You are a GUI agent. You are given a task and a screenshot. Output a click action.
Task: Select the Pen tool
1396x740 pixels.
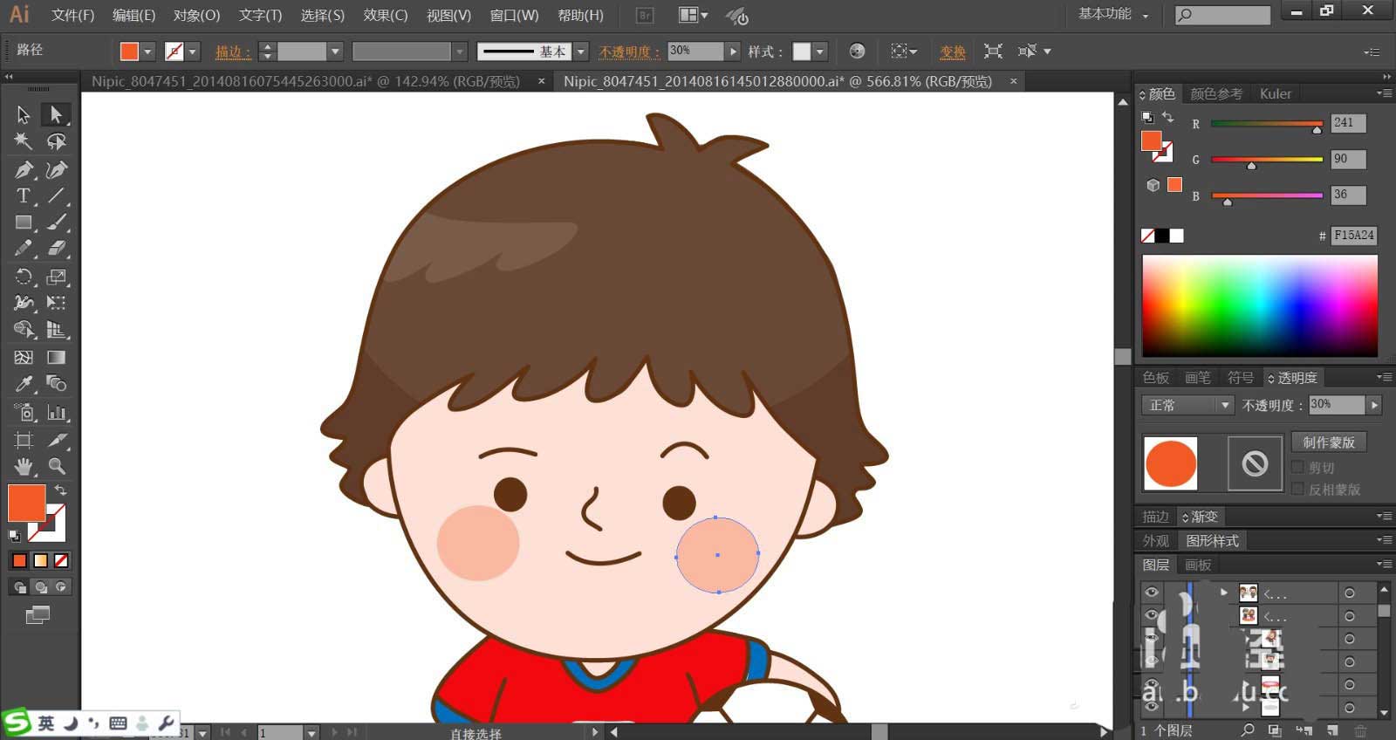(x=24, y=169)
